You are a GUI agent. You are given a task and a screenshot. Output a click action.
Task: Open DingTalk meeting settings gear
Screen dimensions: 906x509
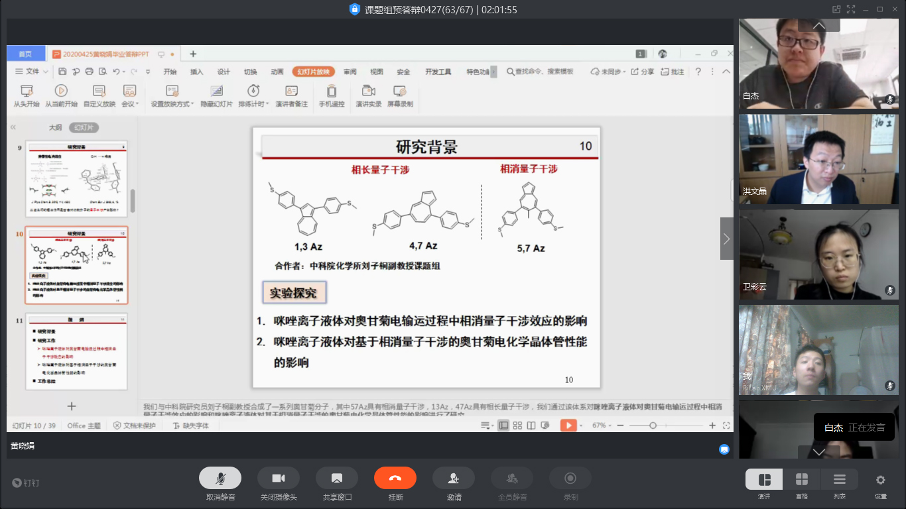880,480
